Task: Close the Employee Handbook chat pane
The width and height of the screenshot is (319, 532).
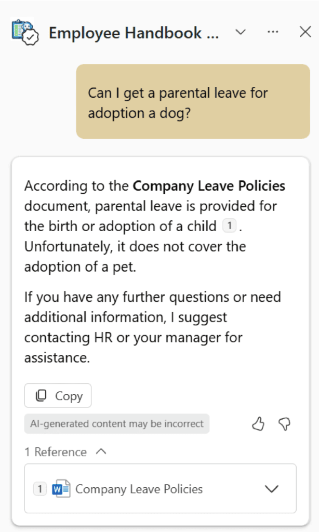Action: pyautogui.click(x=305, y=32)
